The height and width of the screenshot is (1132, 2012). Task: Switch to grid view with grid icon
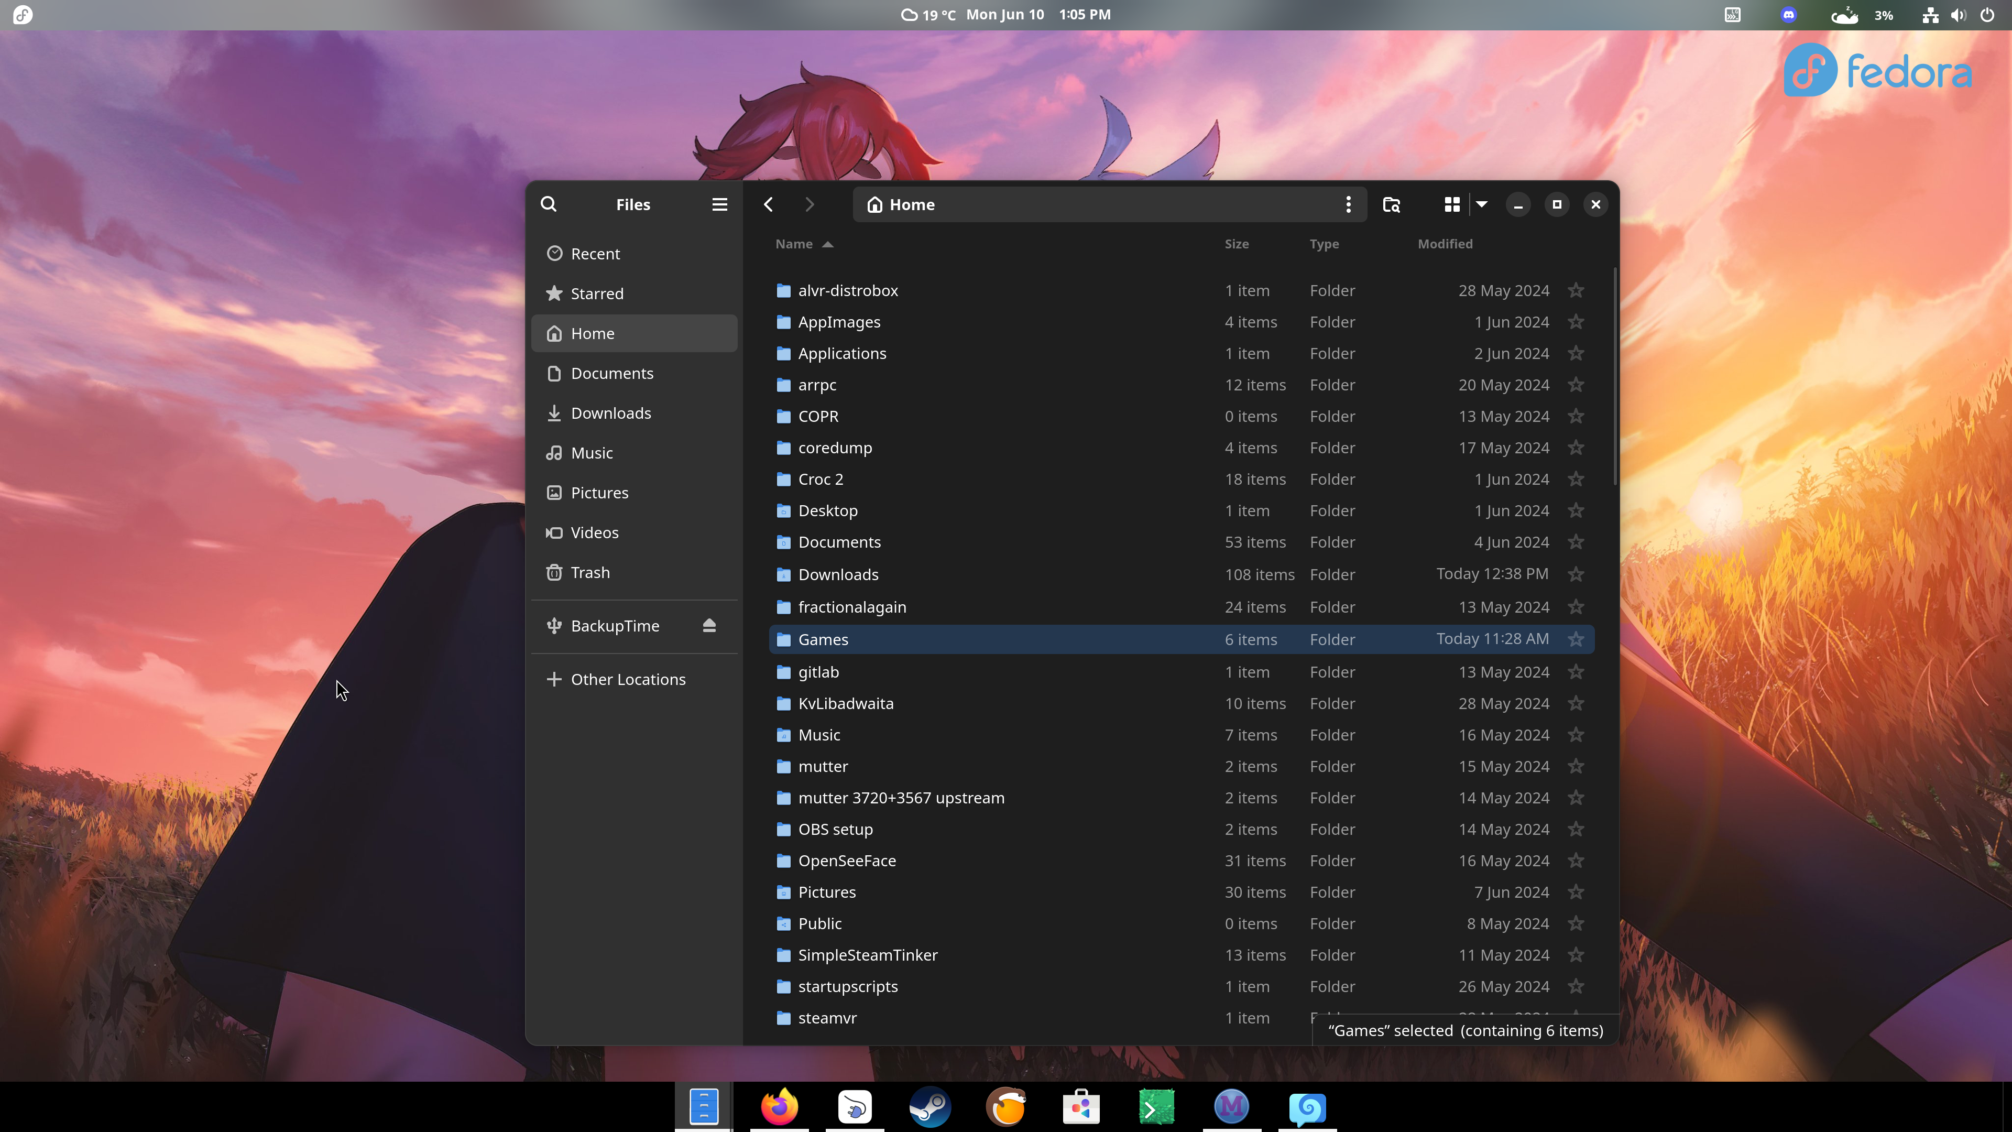(x=1452, y=205)
